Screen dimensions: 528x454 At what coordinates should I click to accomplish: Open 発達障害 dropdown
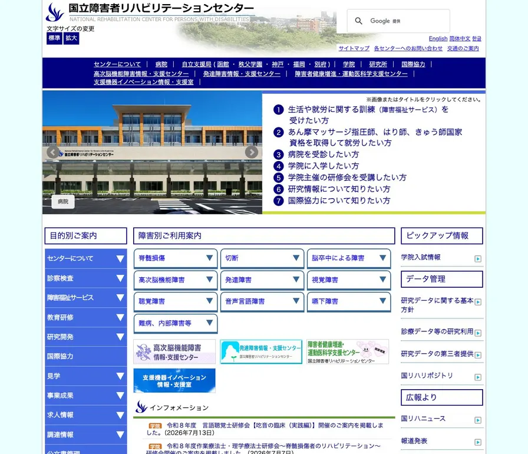pyautogui.click(x=262, y=280)
